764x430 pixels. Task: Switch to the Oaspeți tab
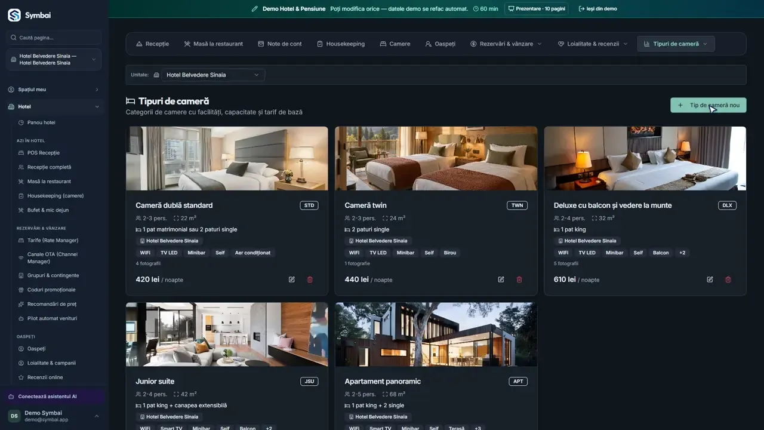(440, 44)
